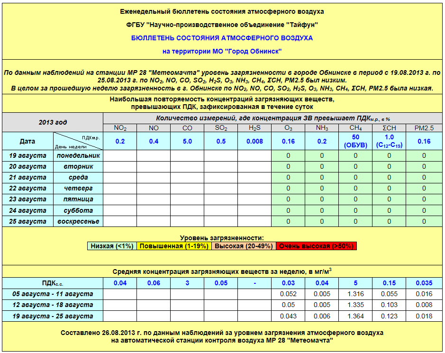The image size is (445, 353).
Task: Select the "12 августа - 18 августа" row label
Action: pyautogui.click(x=53, y=305)
